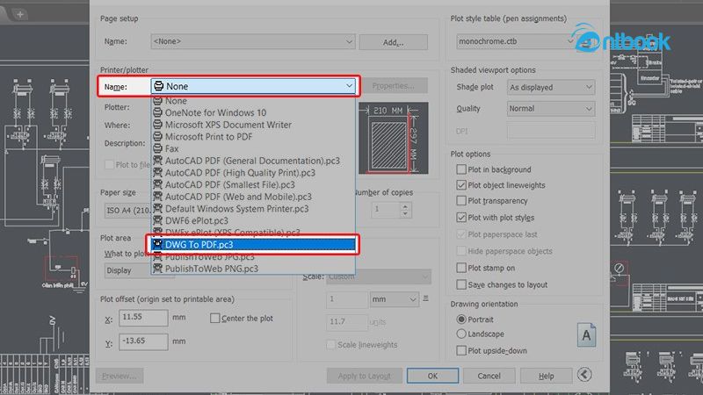Choose OneNote for Windows 10 printer
The height and width of the screenshot is (395, 703).
(253, 112)
